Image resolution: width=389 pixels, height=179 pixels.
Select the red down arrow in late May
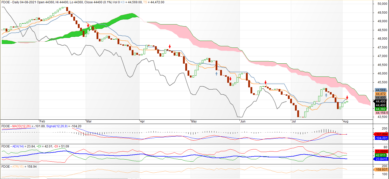(x=230, y=79)
